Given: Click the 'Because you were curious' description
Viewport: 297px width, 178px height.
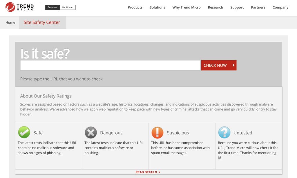Looking at the screenshot, I should (x=248, y=150).
